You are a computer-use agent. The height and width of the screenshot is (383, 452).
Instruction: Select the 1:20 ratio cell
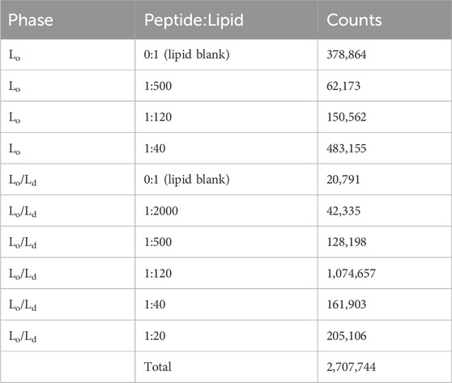[x=226, y=336]
